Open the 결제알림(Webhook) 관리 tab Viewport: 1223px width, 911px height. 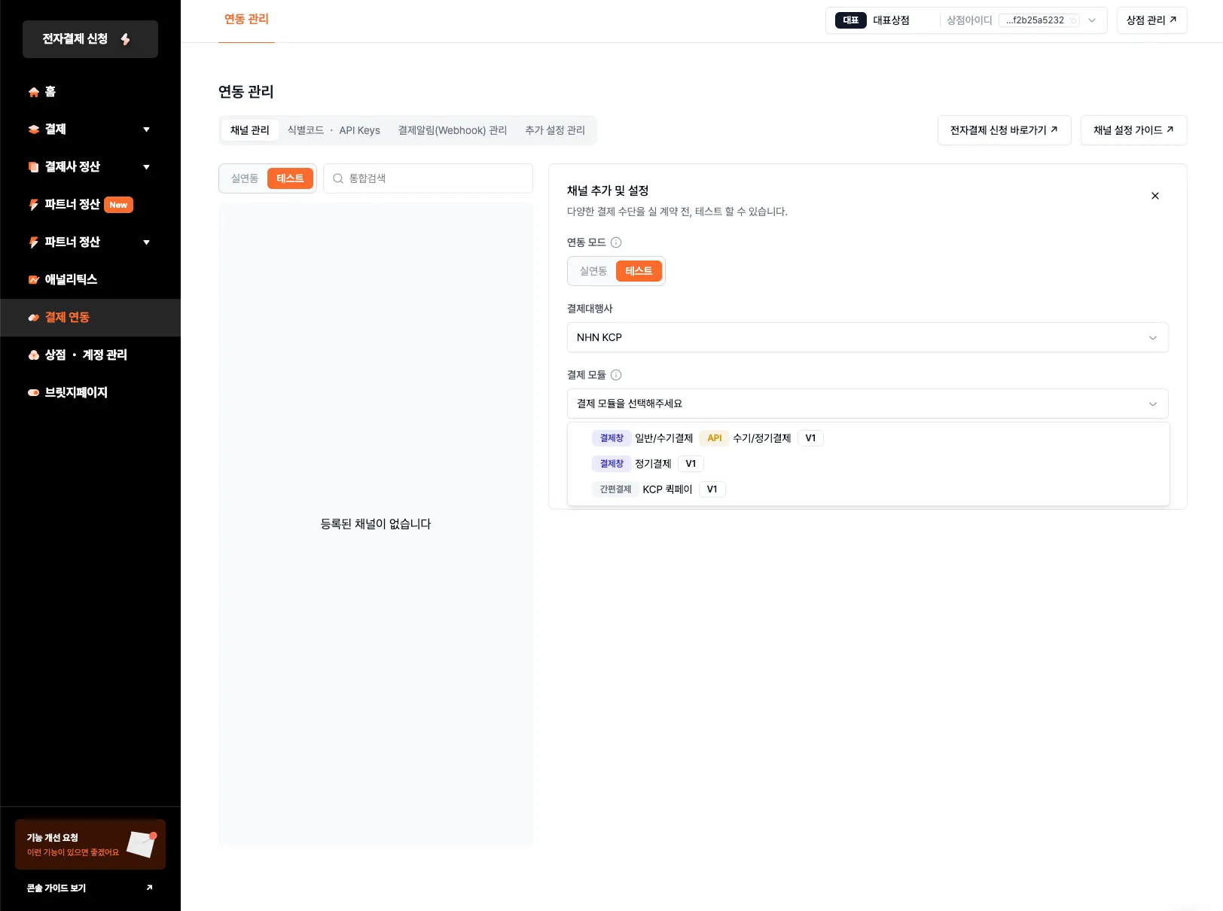[x=452, y=130]
